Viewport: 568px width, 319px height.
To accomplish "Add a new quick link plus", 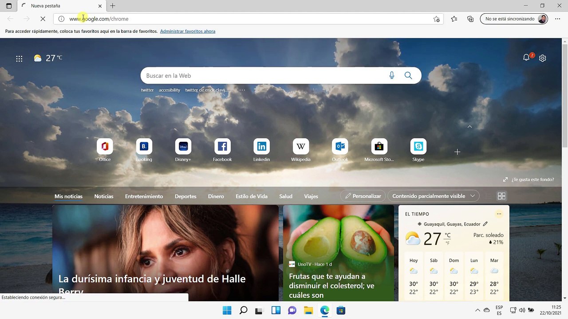I will (457, 152).
